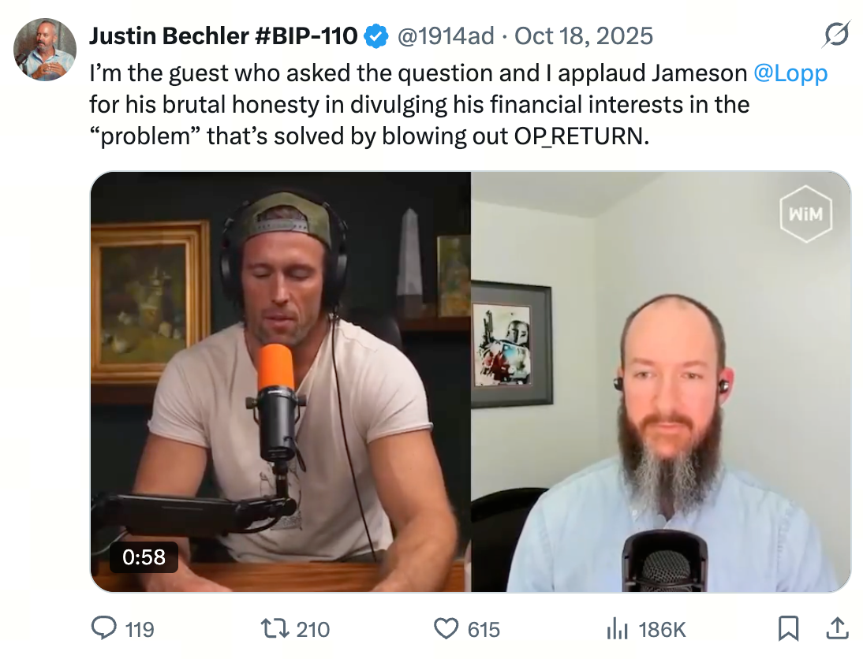Image resolution: width=863 pixels, height=659 pixels.
Task: Click the 186K views count
Action: 662,629
